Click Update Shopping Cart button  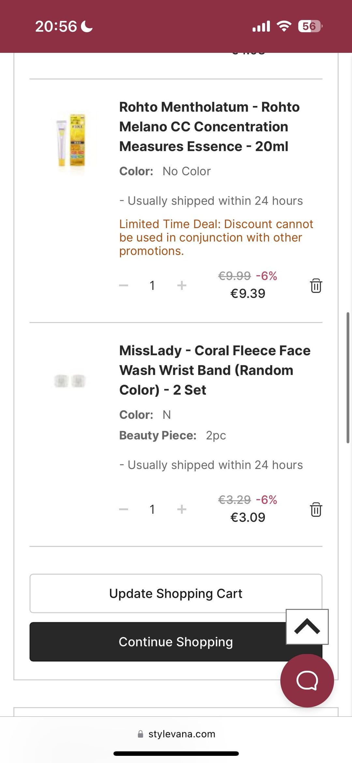pos(176,594)
